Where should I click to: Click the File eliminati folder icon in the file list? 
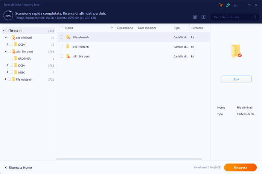coord(68,37)
